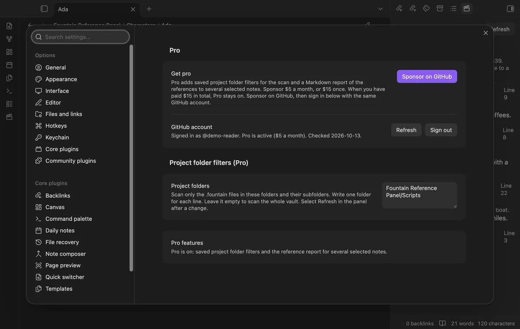Open command palette from the left ribbon
This screenshot has width=520, height=329.
pos(9,91)
